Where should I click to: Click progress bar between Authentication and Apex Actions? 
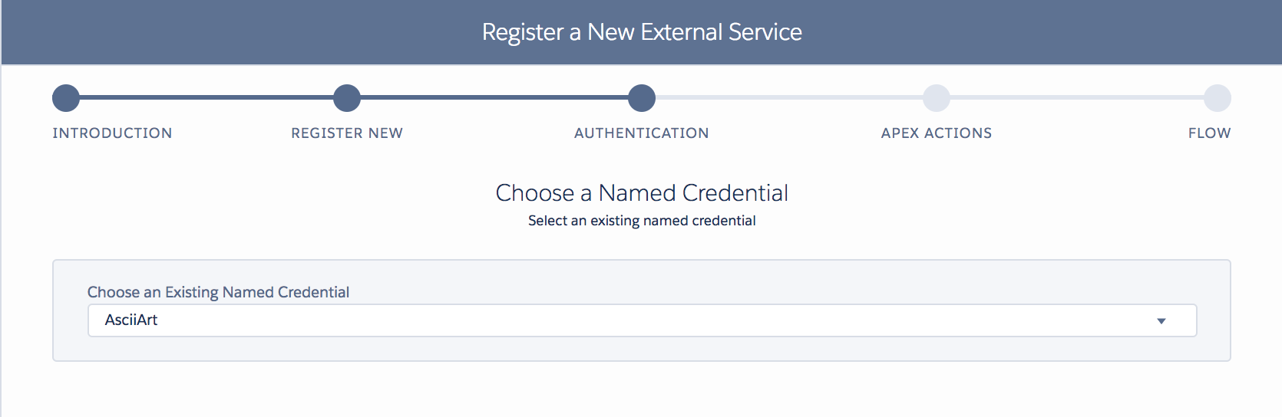coord(789,97)
